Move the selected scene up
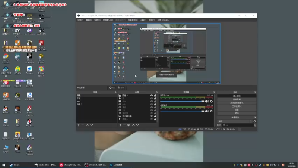Viewport: 298px width, 168px height. (88, 125)
